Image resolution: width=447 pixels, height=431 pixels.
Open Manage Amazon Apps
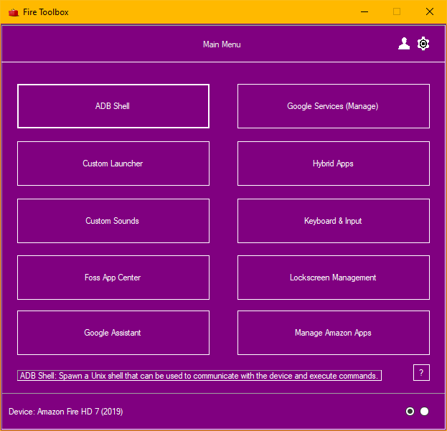tap(333, 333)
